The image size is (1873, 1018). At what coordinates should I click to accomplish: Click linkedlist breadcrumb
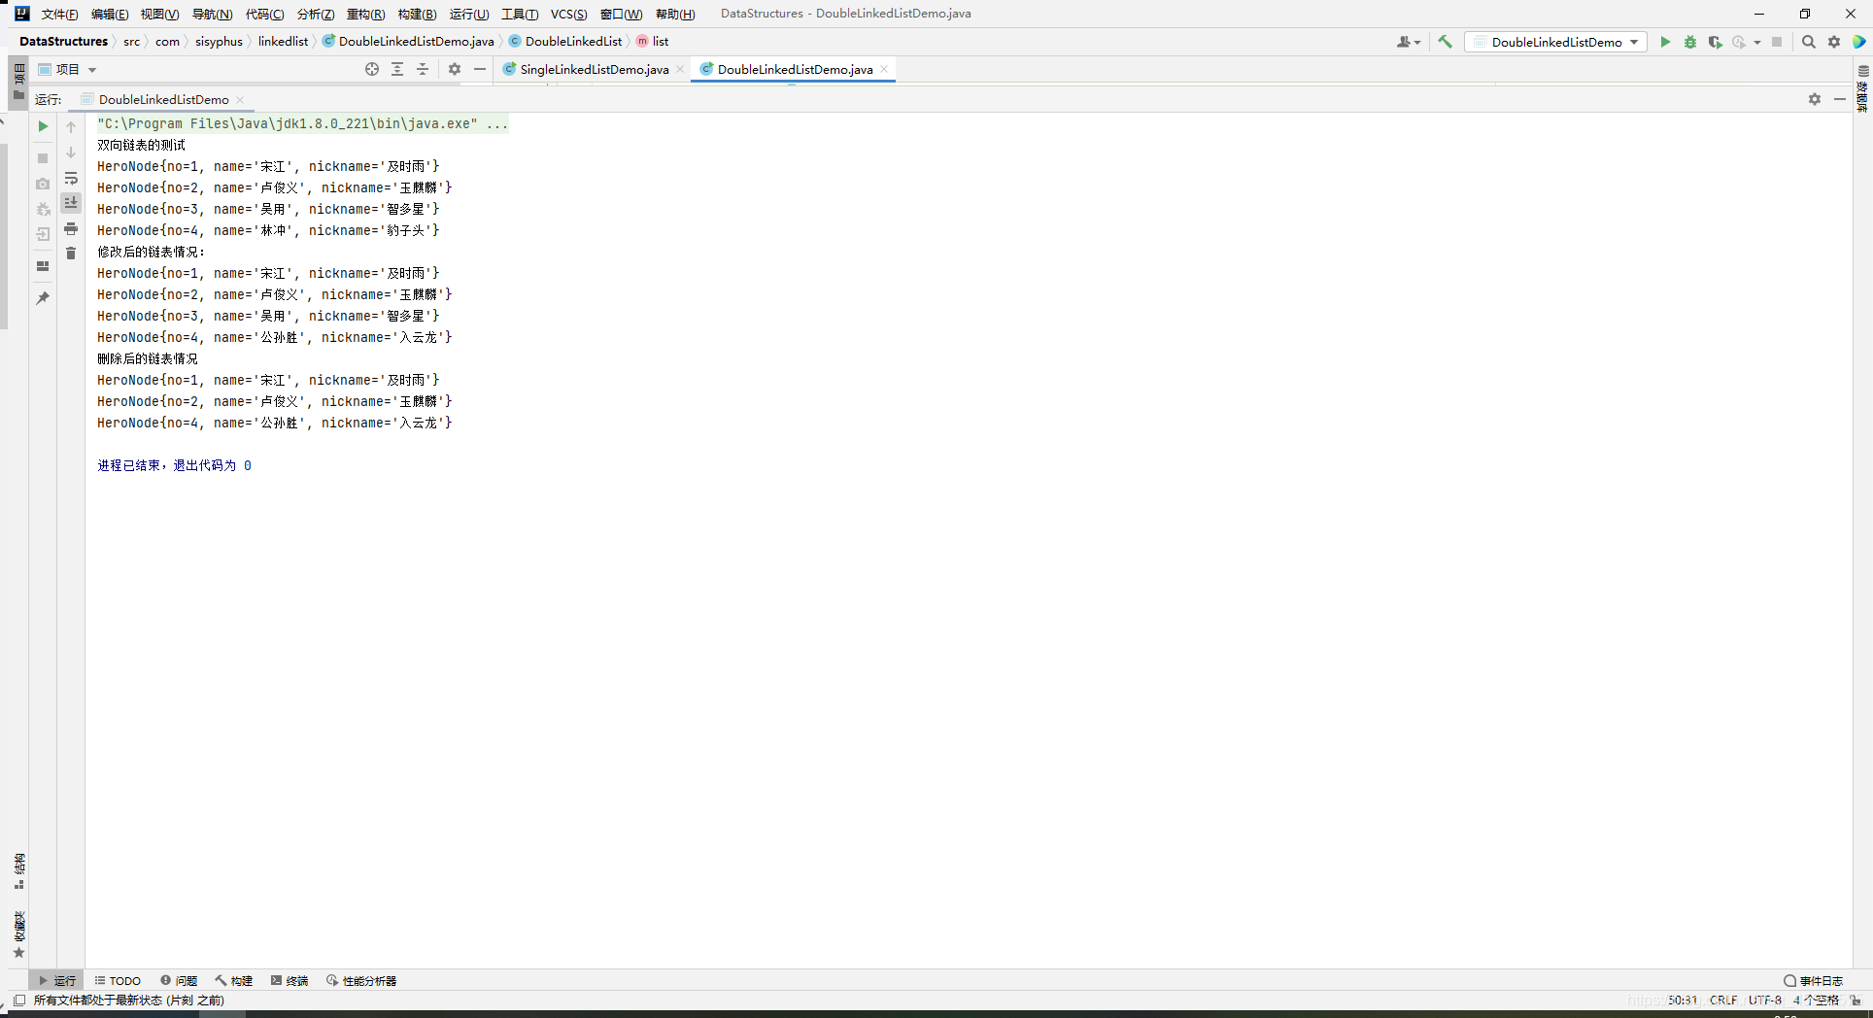coord(283,42)
